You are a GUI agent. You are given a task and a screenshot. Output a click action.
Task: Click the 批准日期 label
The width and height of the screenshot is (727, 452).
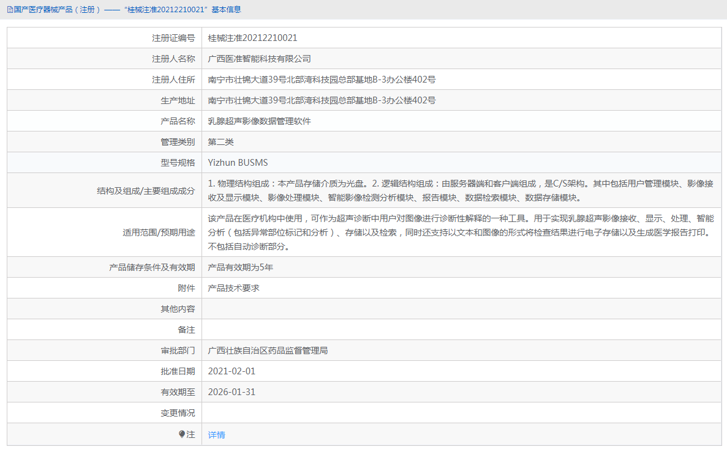point(178,371)
